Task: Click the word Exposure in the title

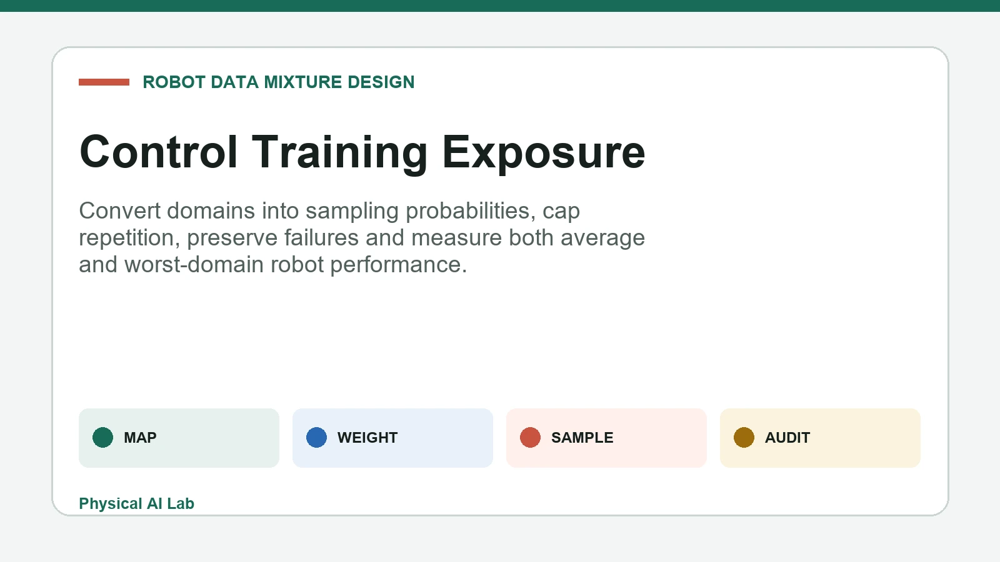Action: pos(544,152)
